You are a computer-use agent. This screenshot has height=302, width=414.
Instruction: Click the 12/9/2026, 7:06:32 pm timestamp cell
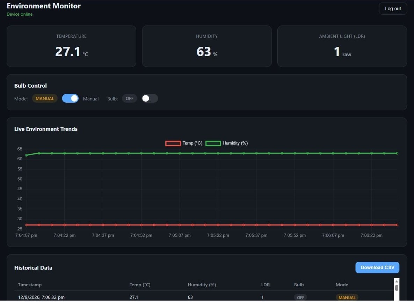tap(41, 297)
